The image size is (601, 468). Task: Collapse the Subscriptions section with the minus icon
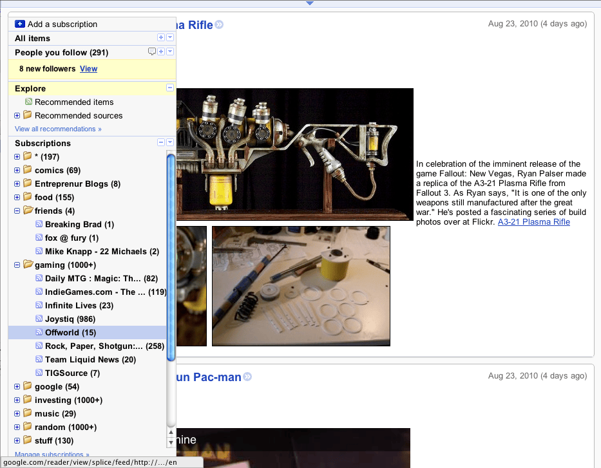[161, 142]
